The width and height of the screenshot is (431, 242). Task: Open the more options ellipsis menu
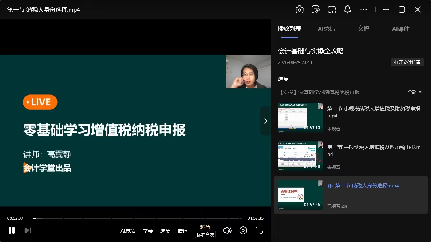[x=363, y=9]
